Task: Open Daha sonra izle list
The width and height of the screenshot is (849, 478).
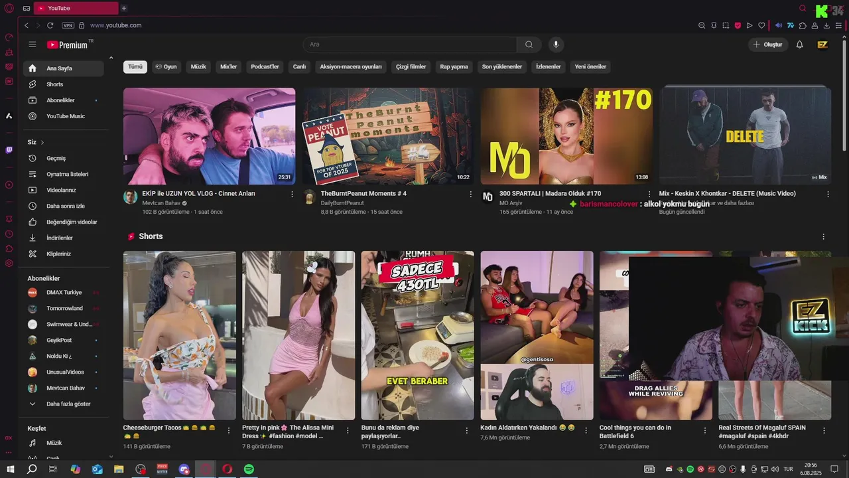Action: tap(63, 206)
